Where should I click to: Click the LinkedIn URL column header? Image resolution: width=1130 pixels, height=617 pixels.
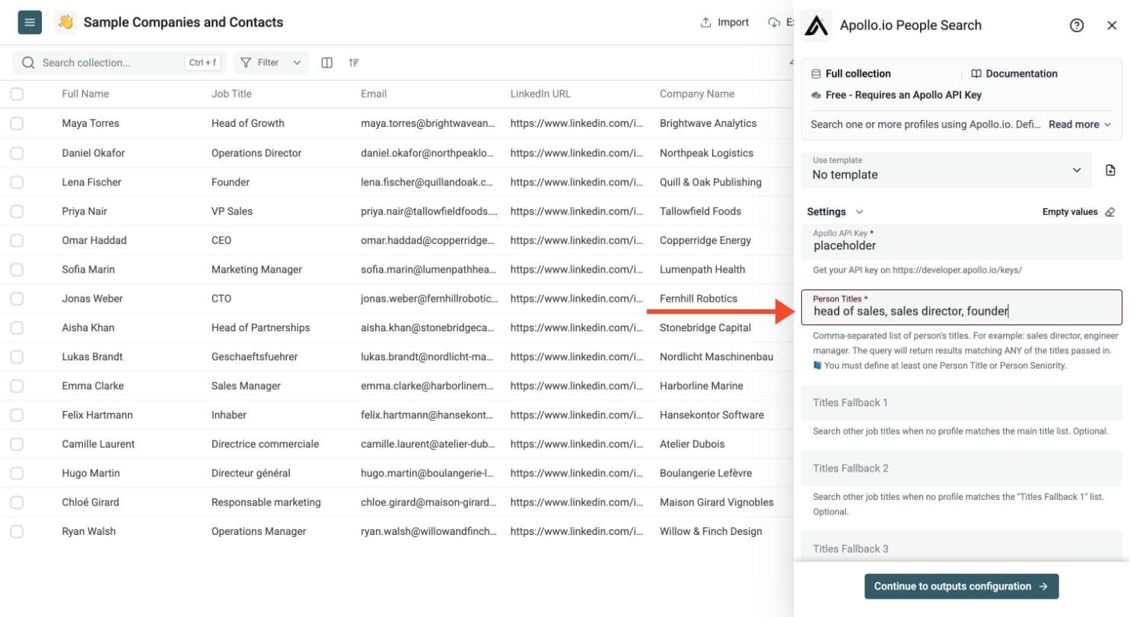click(540, 94)
